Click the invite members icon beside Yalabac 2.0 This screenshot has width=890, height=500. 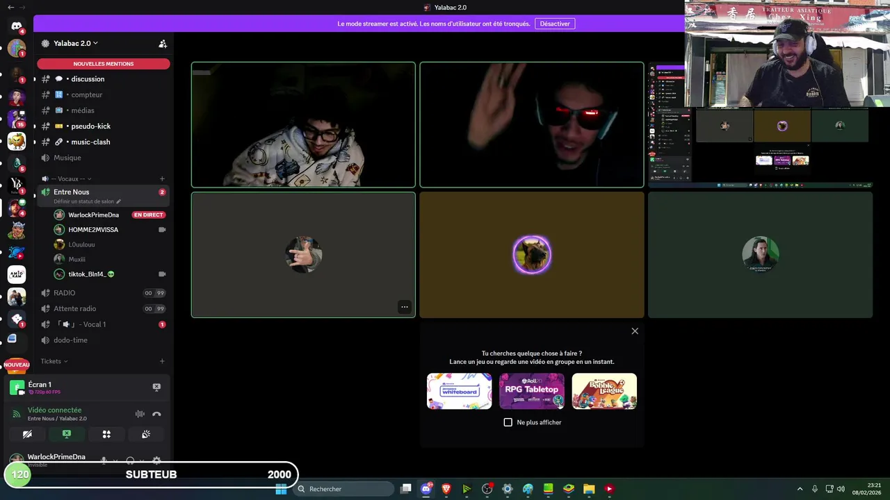163,44
